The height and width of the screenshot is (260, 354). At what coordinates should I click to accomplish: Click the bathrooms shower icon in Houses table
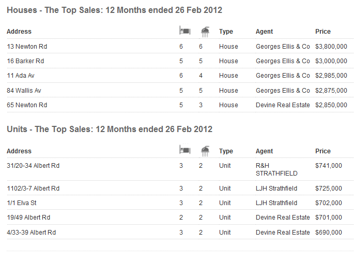pos(205,32)
